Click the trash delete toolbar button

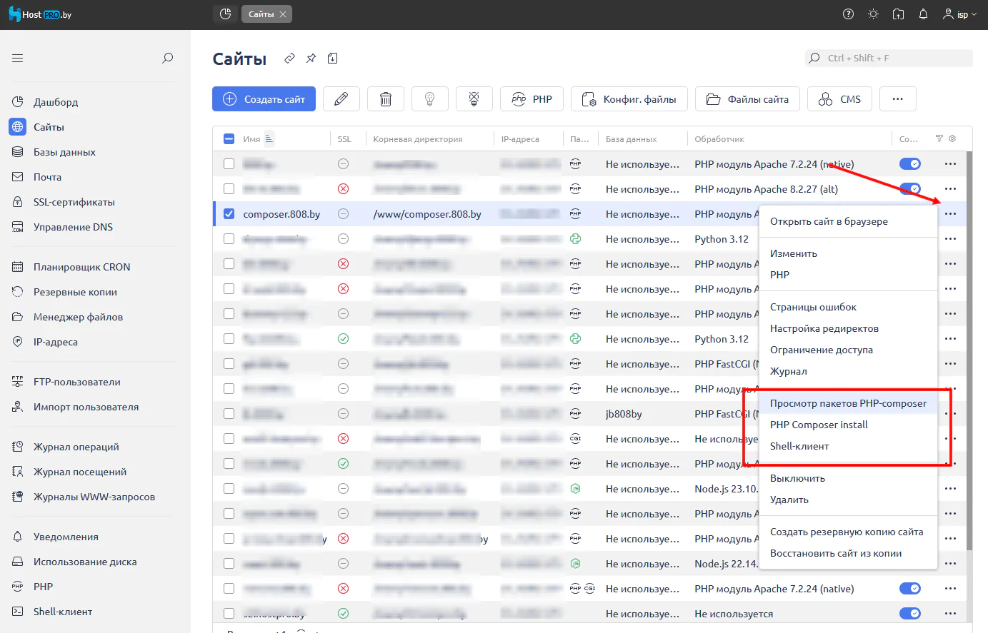pos(386,99)
